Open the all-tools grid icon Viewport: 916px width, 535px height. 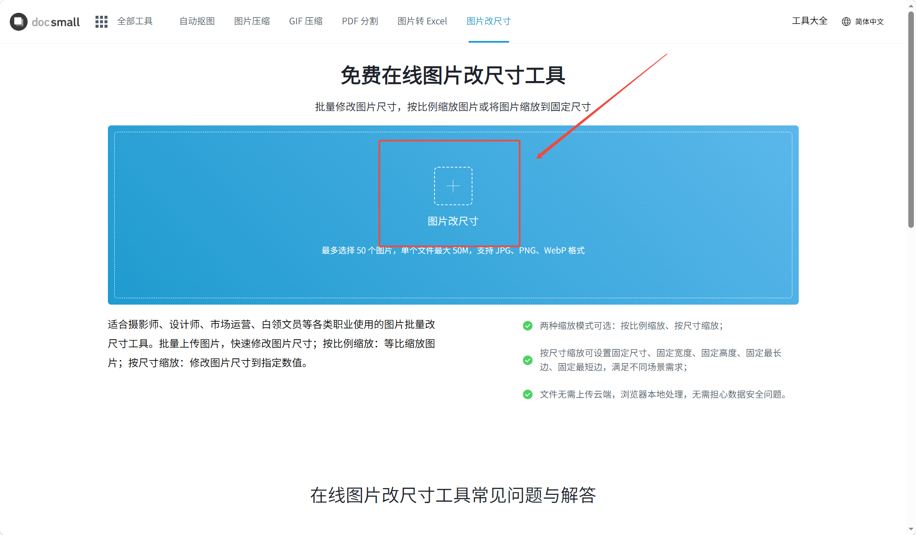[x=101, y=22]
